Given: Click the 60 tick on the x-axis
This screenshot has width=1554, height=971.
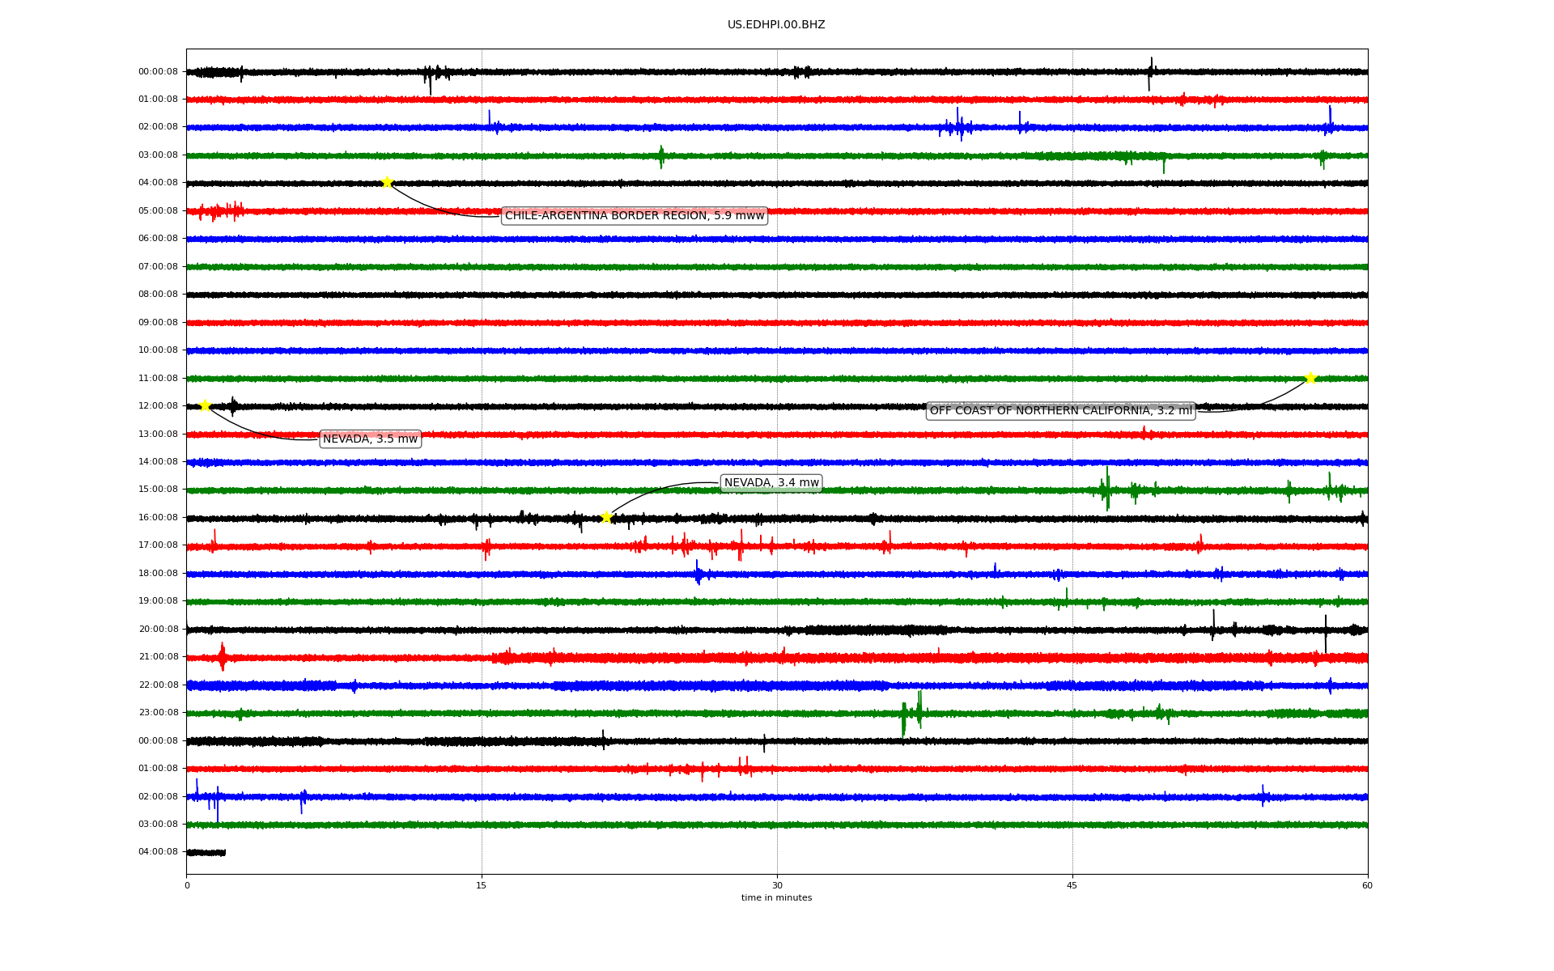Looking at the screenshot, I should (x=1367, y=885).
